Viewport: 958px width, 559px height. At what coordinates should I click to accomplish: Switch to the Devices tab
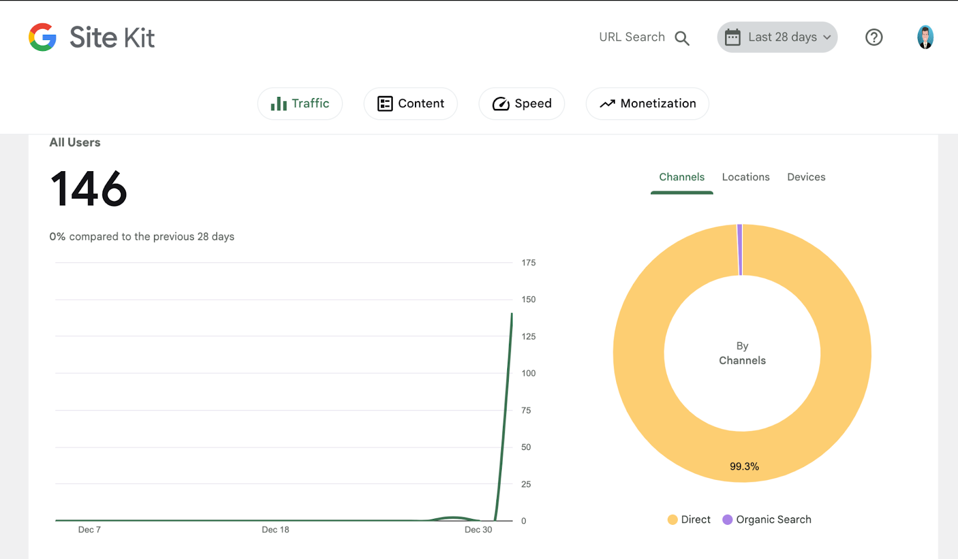click(806, 177)
